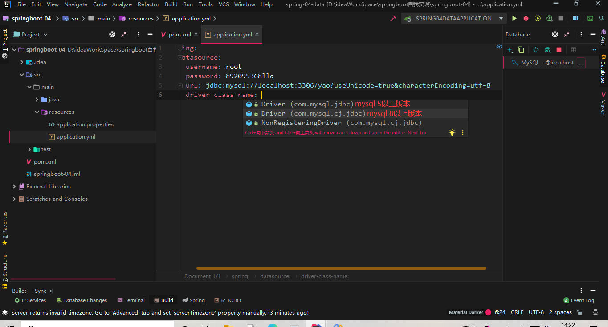Open the Navigate menu
This screenshot has height=327, width=608.
76,4
